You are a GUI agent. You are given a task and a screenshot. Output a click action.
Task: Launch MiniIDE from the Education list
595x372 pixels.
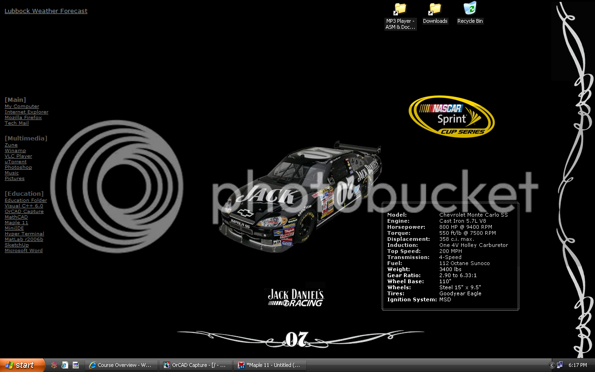[14, 228]
